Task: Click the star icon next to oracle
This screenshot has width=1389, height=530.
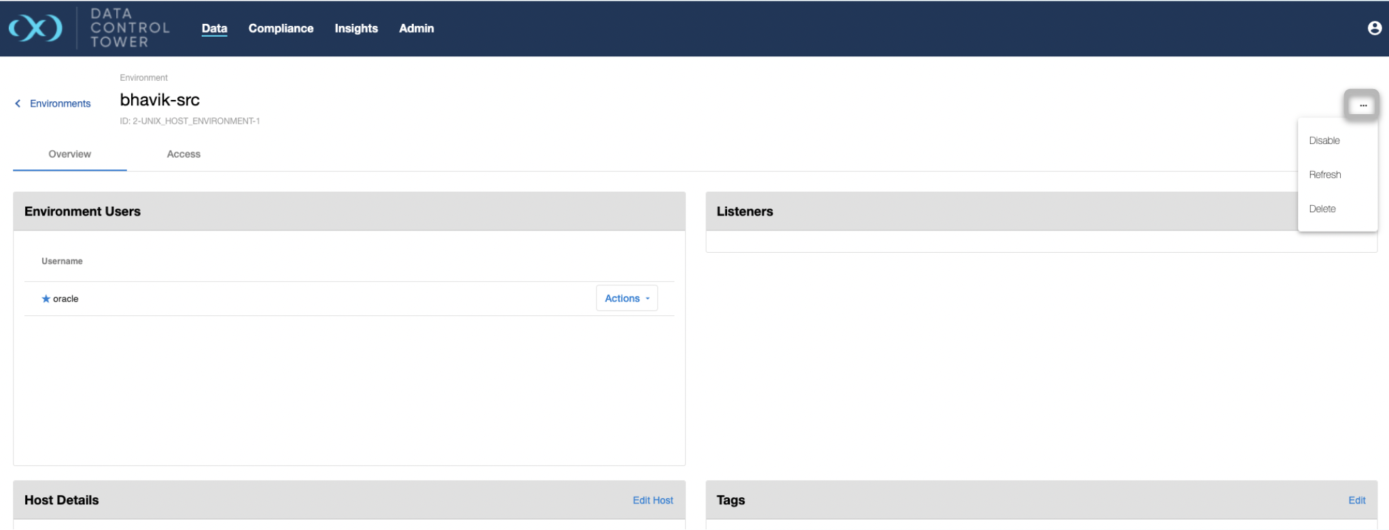Action: (x=46, y=299)
